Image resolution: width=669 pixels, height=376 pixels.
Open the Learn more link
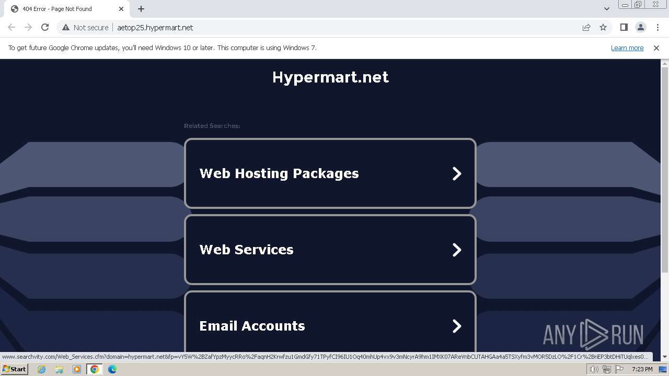tap(627, 48)
